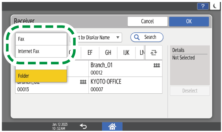Switch to the EF index tab
This screenshot has height=132, width=222.
point(90,52)
